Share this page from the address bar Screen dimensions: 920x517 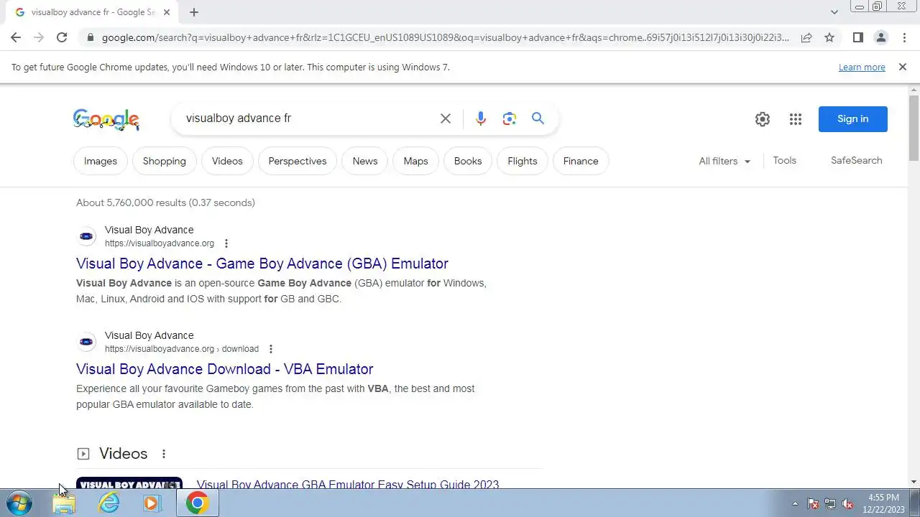[x=806, y=37]
